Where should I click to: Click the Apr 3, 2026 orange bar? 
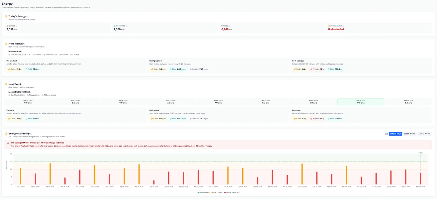tap(50, 174)
